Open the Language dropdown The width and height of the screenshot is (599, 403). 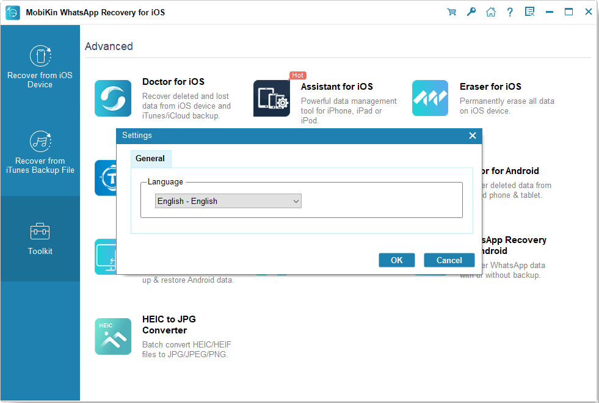click(228, 201)
